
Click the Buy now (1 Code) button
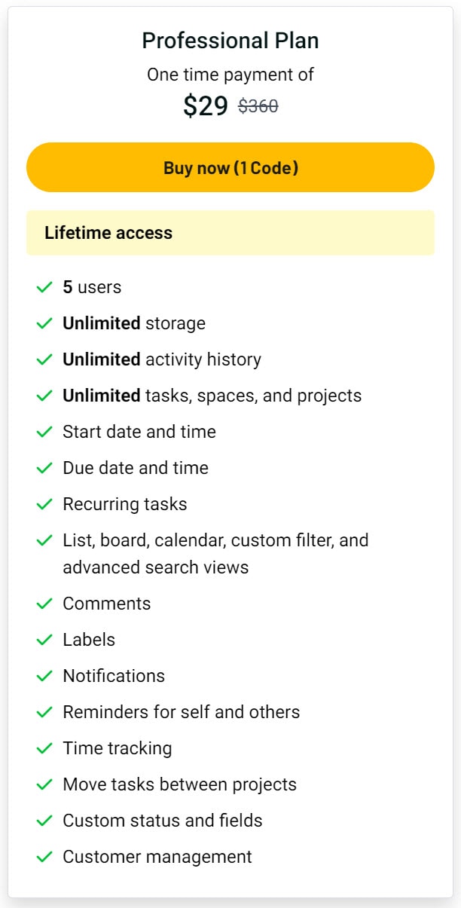coord(230,167)
